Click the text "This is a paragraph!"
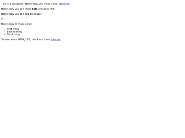Viewport: 185px width, 138px height. pos(13,4)
